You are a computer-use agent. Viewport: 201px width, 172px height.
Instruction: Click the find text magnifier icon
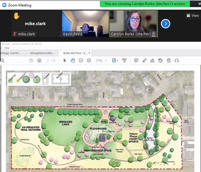click(2, 60)
